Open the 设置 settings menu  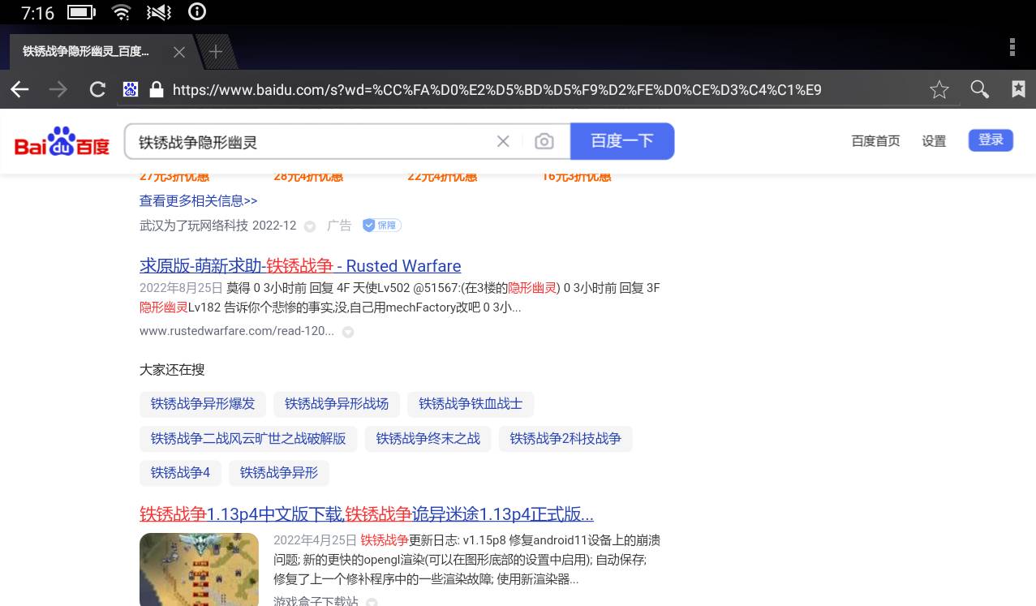(933, 141)
